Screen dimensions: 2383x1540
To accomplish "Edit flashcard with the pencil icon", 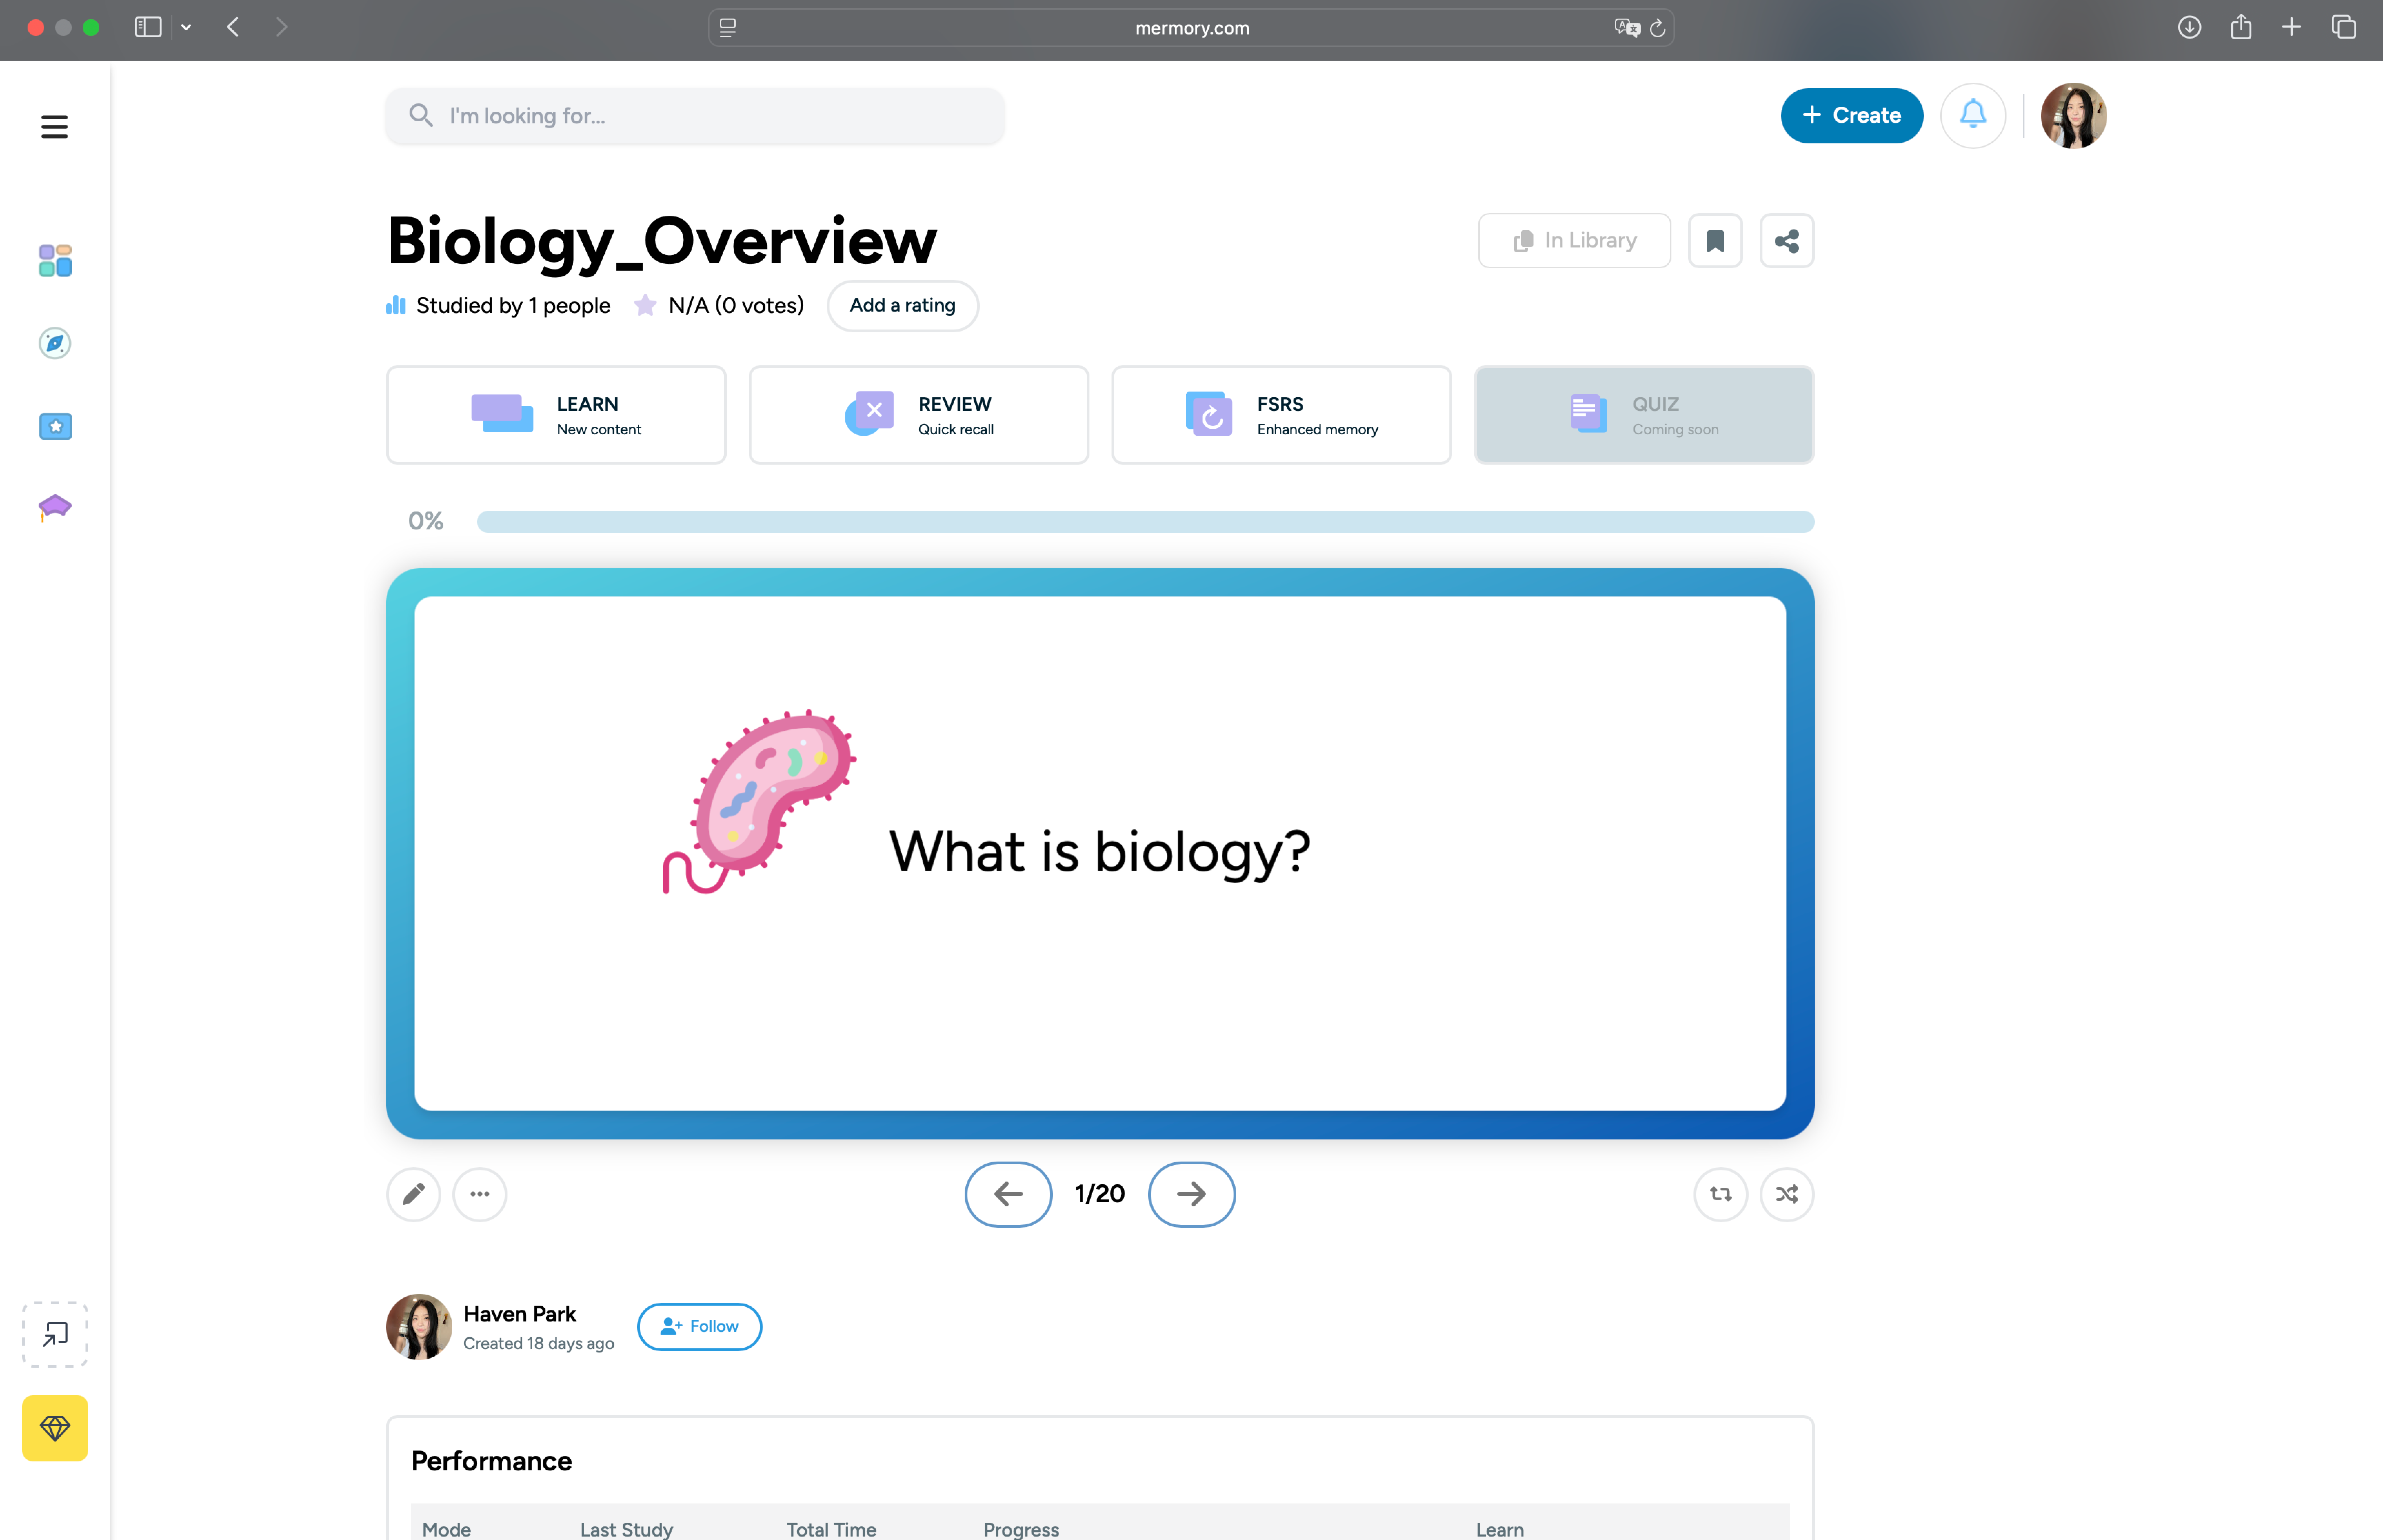I will [413, 1194].
